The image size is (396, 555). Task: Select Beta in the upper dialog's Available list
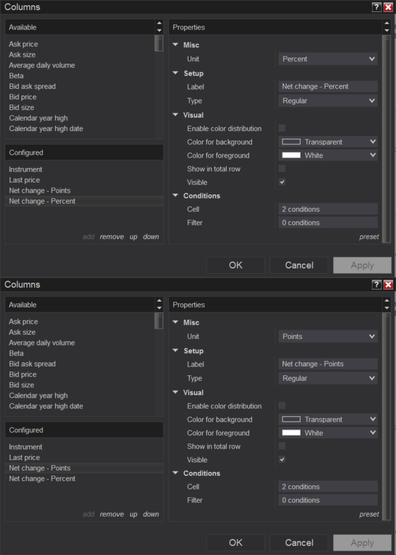tap(17, 76)
